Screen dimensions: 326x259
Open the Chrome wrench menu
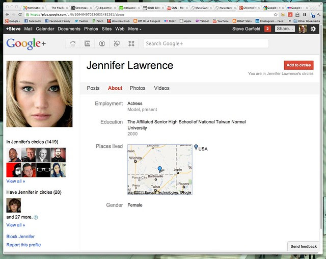point(319,15)
